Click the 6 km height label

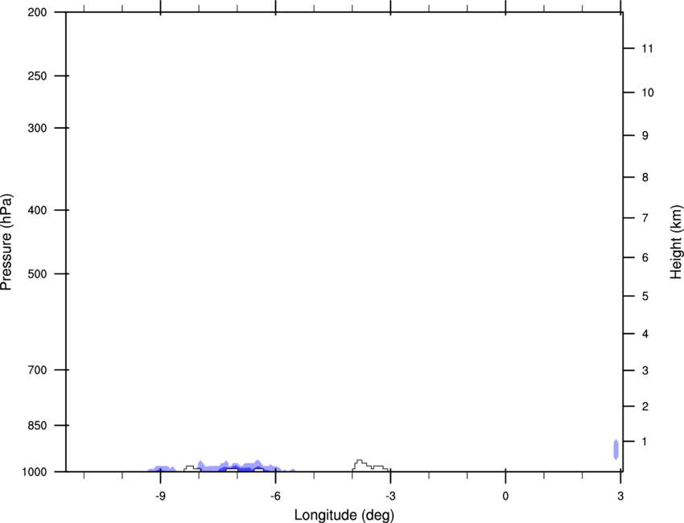[x=645, y=257]
